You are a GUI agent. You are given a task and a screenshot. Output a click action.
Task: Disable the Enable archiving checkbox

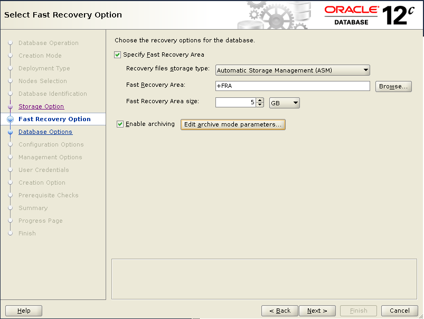point(120,124)
